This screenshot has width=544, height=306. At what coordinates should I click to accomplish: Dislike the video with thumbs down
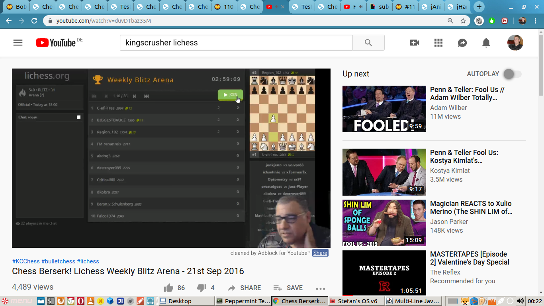(x=202, y=288)
